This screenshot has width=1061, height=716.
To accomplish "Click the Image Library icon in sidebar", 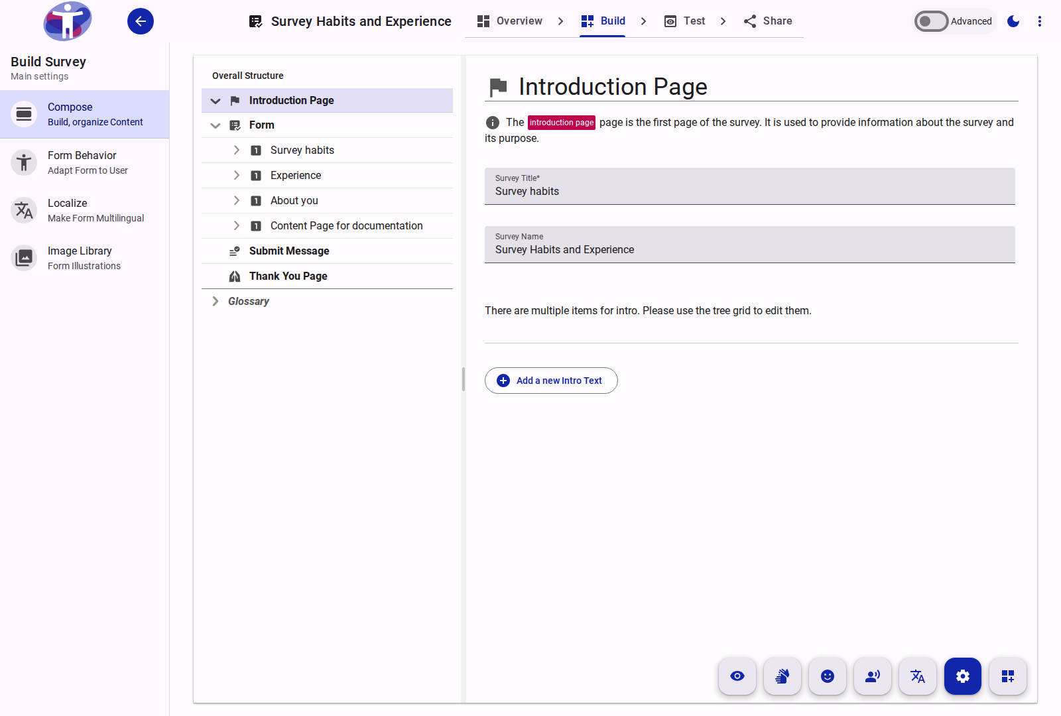I will [24, 258].
